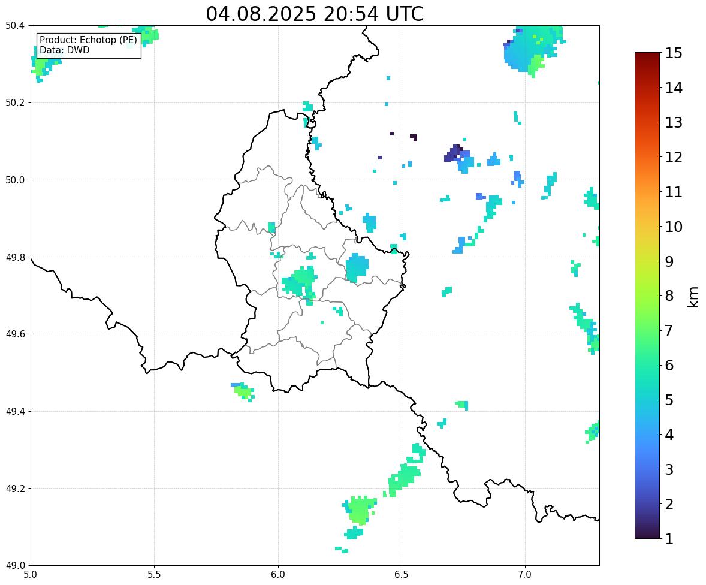The width and height of the screenshot is (706, 585).
Task: Select latitude tick label 50.2
Action: pyautogui.click(x=15, y=102)
